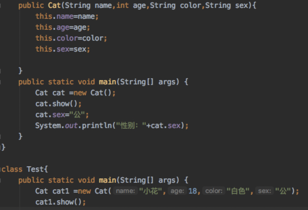
Task: Click fold end marker of Cat constructor
Action: pyautogui.click(x=1, y=71)
